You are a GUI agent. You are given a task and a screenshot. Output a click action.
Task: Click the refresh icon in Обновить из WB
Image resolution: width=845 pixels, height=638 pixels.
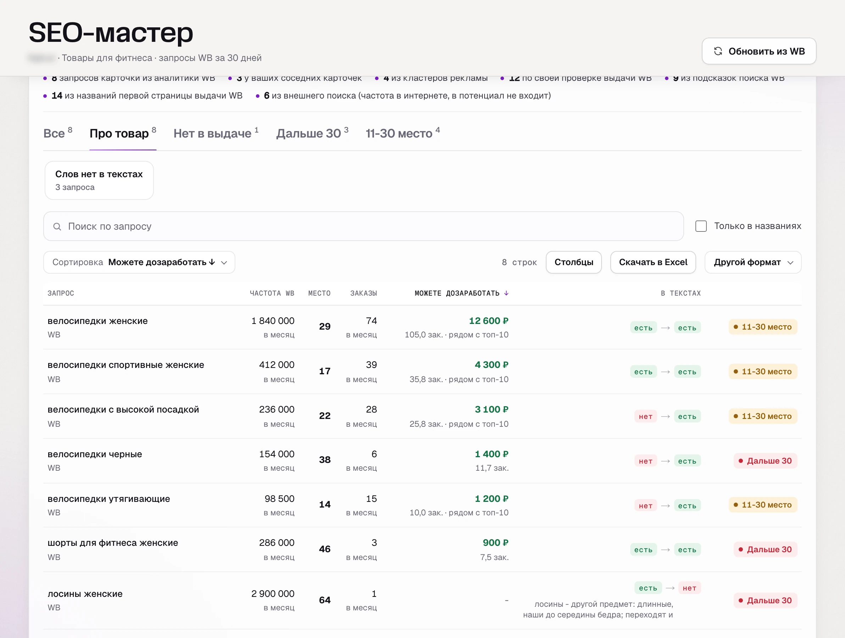(x=718, y=51)
